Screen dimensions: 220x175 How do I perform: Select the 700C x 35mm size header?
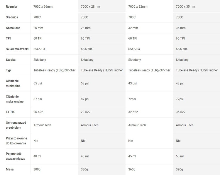click(x=185, y=6)
